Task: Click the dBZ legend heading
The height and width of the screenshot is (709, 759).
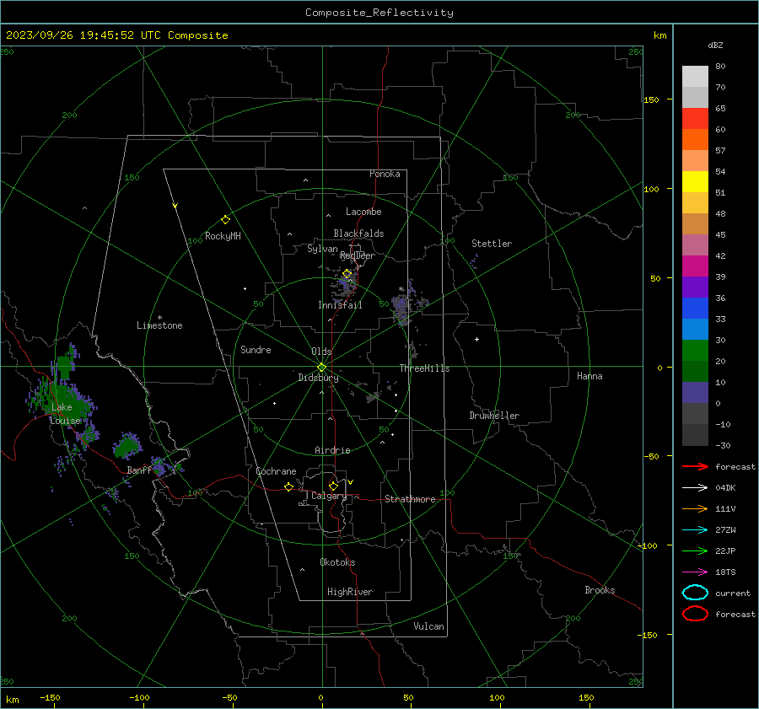Action: [x=715, y=45]
